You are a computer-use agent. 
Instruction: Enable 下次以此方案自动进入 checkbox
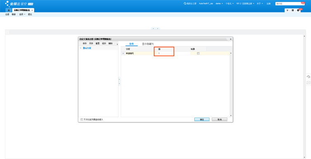tap(82, 120)
